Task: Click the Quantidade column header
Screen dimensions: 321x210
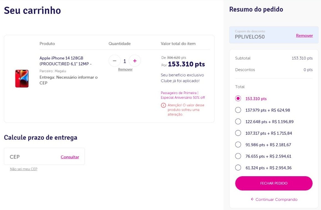Action: pos(119,43)
